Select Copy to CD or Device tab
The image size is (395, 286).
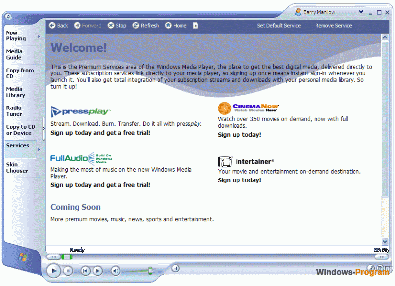(x=21, y=130)
